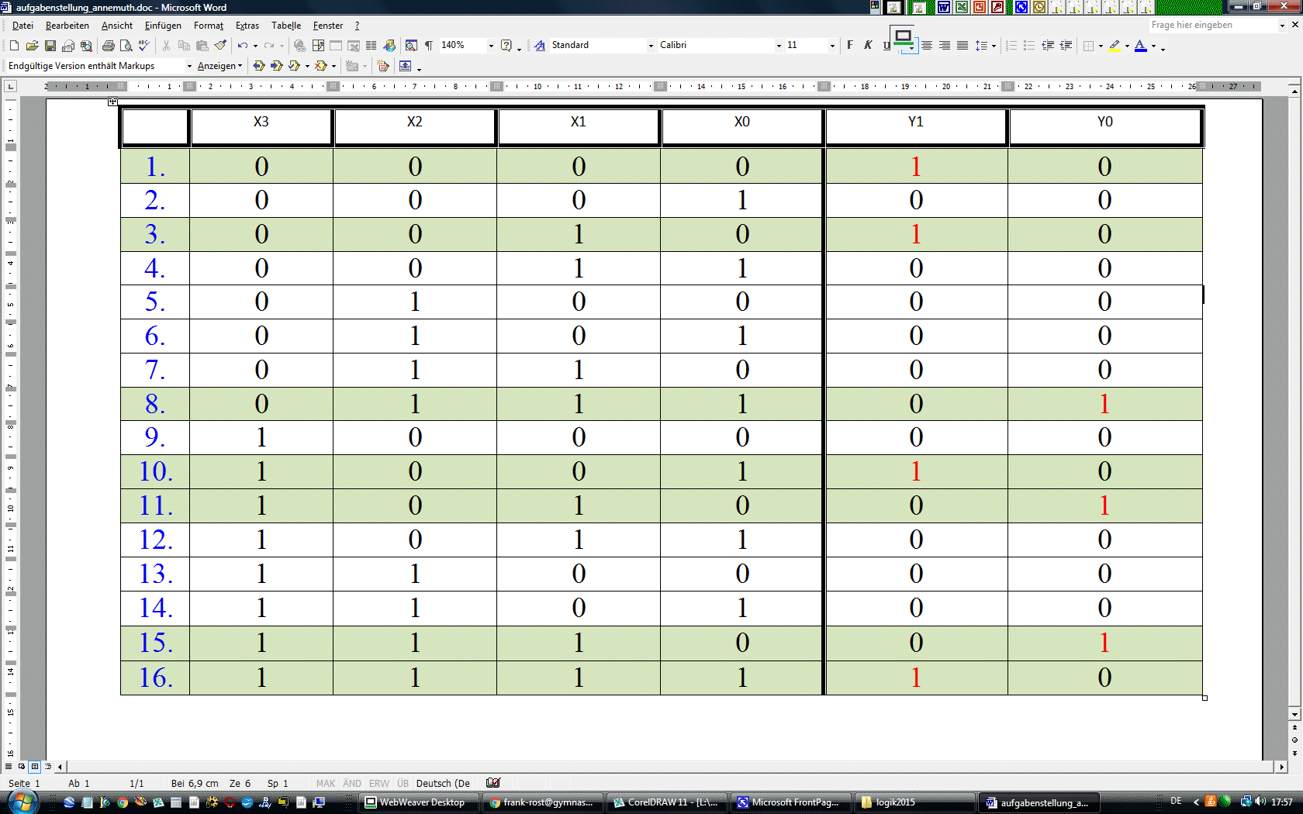The image size is (1303, 814).
Task: Open the Document Map
Action: point(411,46)
